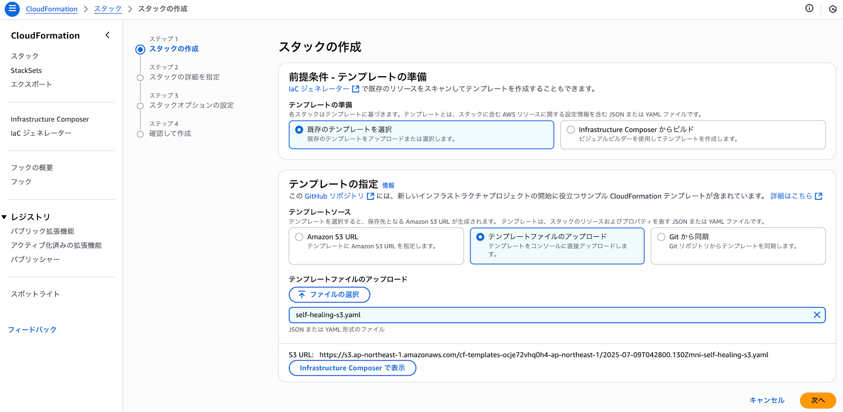843x412 pixels.
Task: Choose Infrastructure Composer からビルド radio option
Action: (570, 130)
